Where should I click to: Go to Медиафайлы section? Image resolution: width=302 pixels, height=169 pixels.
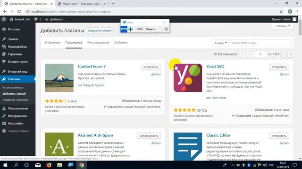point(17,46)
